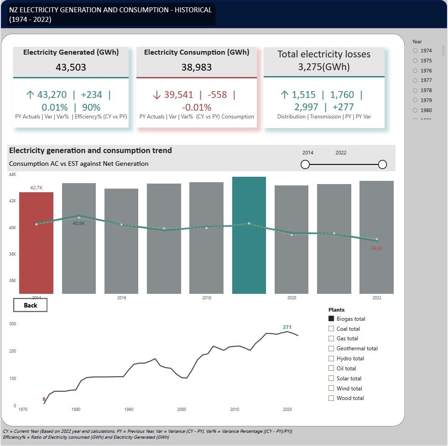Click the '2,997' previous-year losses value

click(x=306, y=107)
